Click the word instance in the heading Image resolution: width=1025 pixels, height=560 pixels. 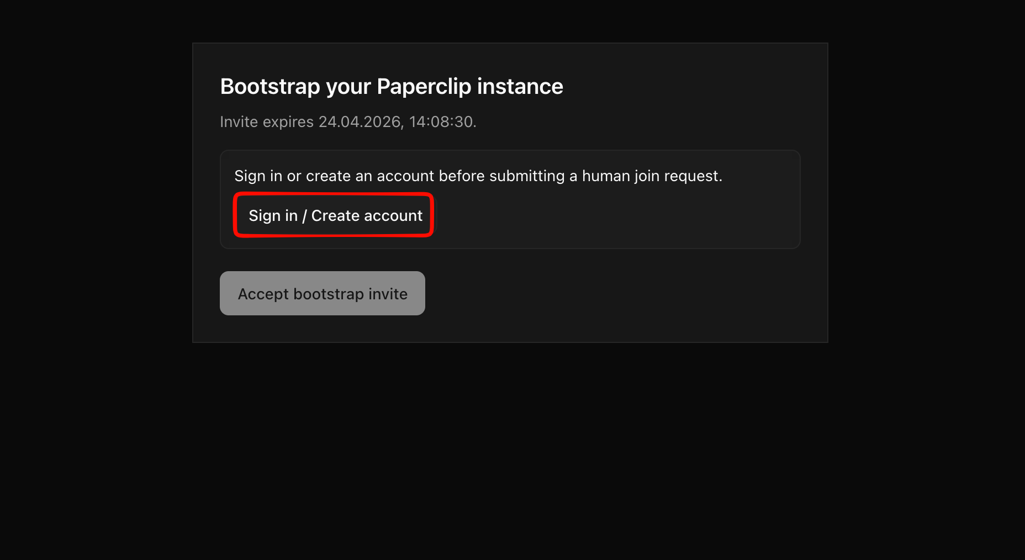[x=520, y=87]
